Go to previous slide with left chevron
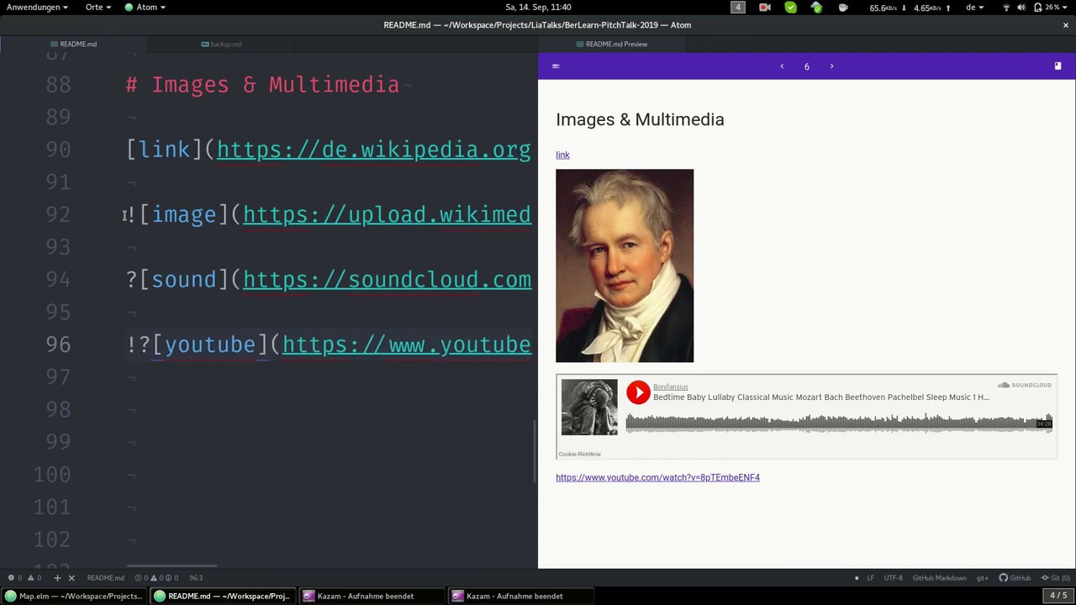Viewport: 1076px width, 605px height. (x=782, y=66)
